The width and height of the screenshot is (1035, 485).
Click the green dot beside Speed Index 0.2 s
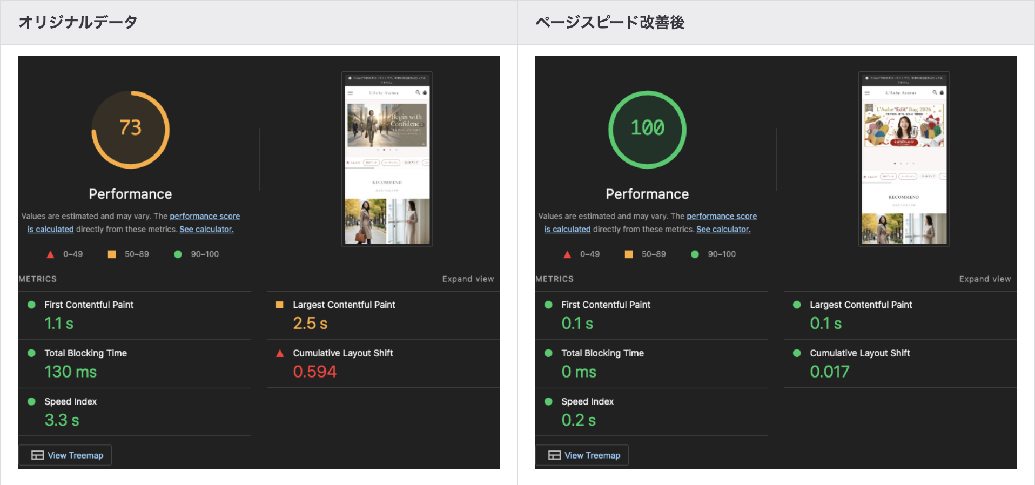pos(548,401)
